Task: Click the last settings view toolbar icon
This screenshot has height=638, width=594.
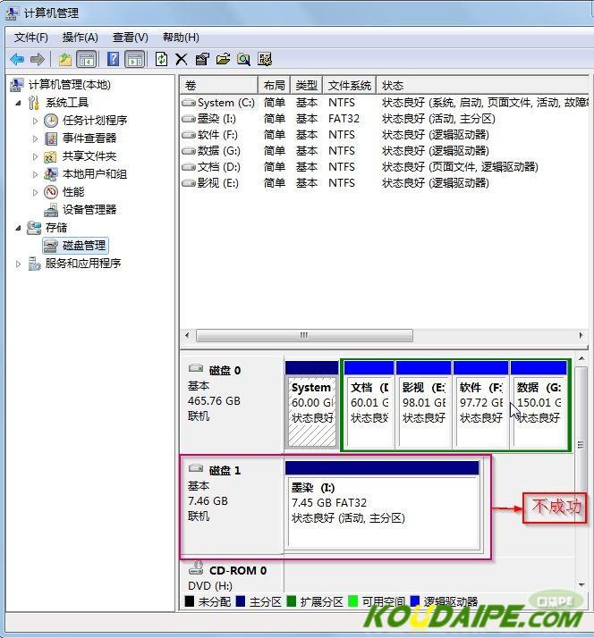Action: (x=265, y=59)
